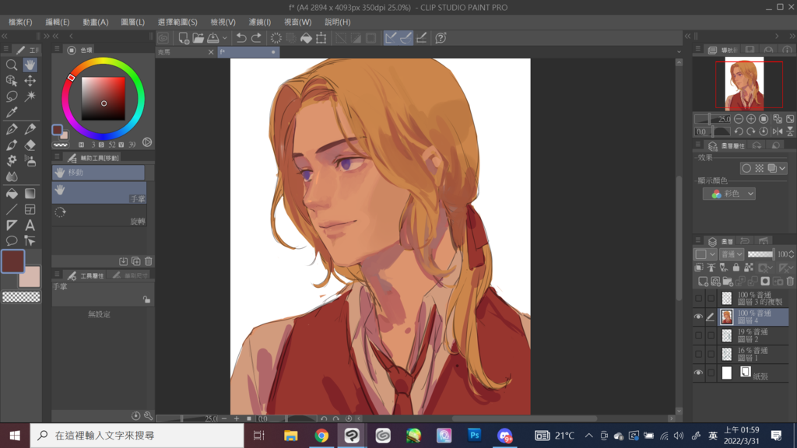The height and width of the screenshot is (448, 797).
Task: Open the 圖層(L) menu
Action: (132, 22)
